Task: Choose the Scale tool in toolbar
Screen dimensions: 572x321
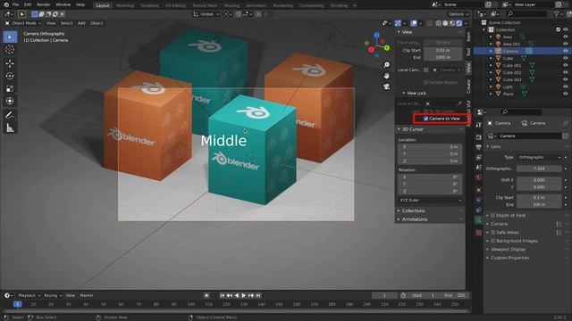Action: pyautogui.click(x=10, y=89)
